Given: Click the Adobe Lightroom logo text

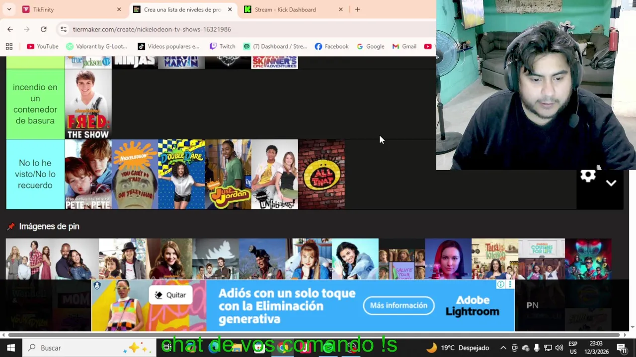Looking at the screenshot, I should pos(473,306).
